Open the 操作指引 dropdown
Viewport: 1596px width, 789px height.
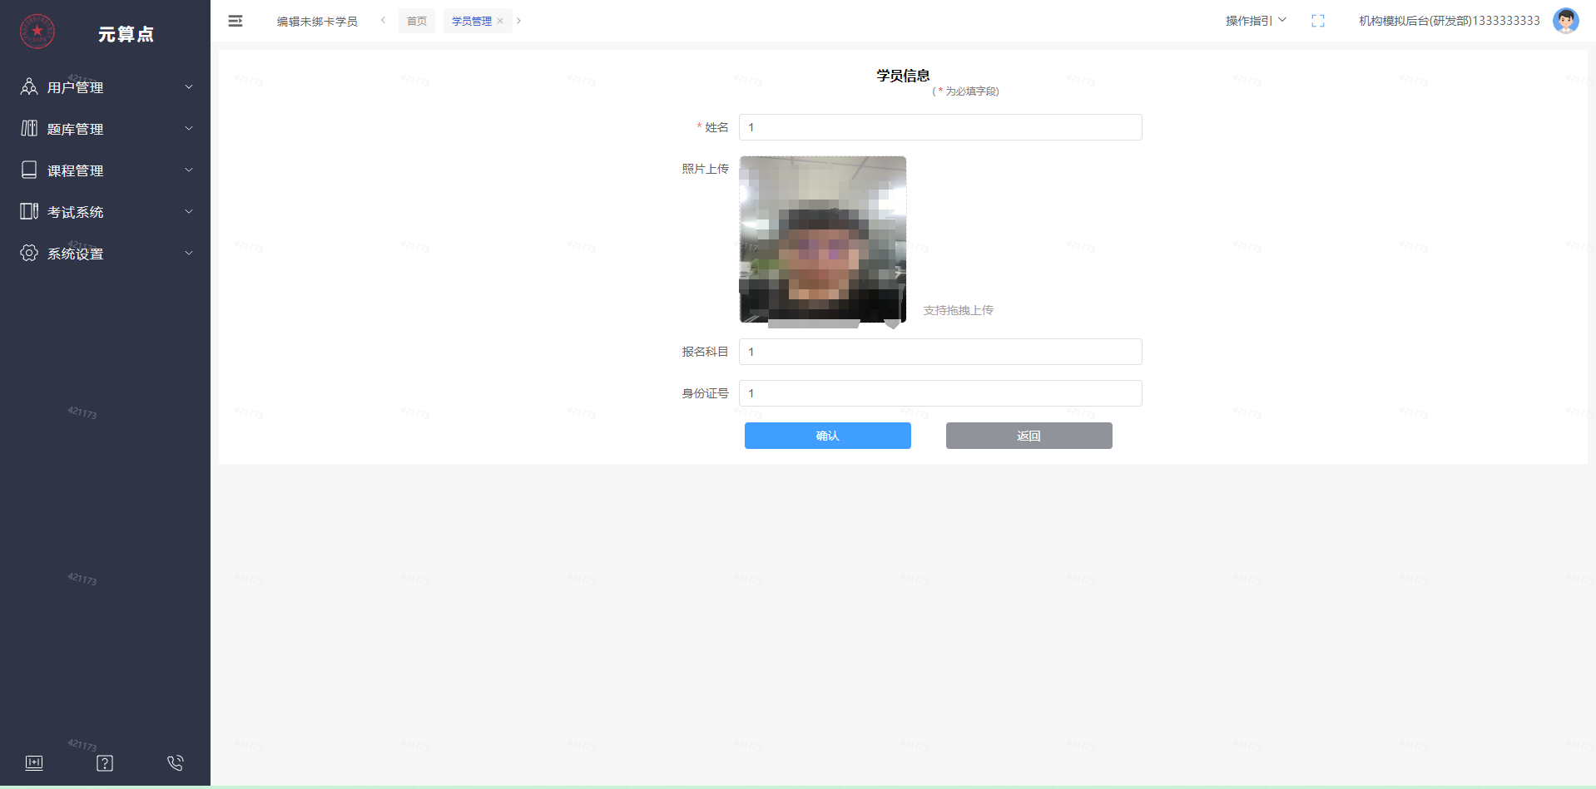tap(1256, 21)
